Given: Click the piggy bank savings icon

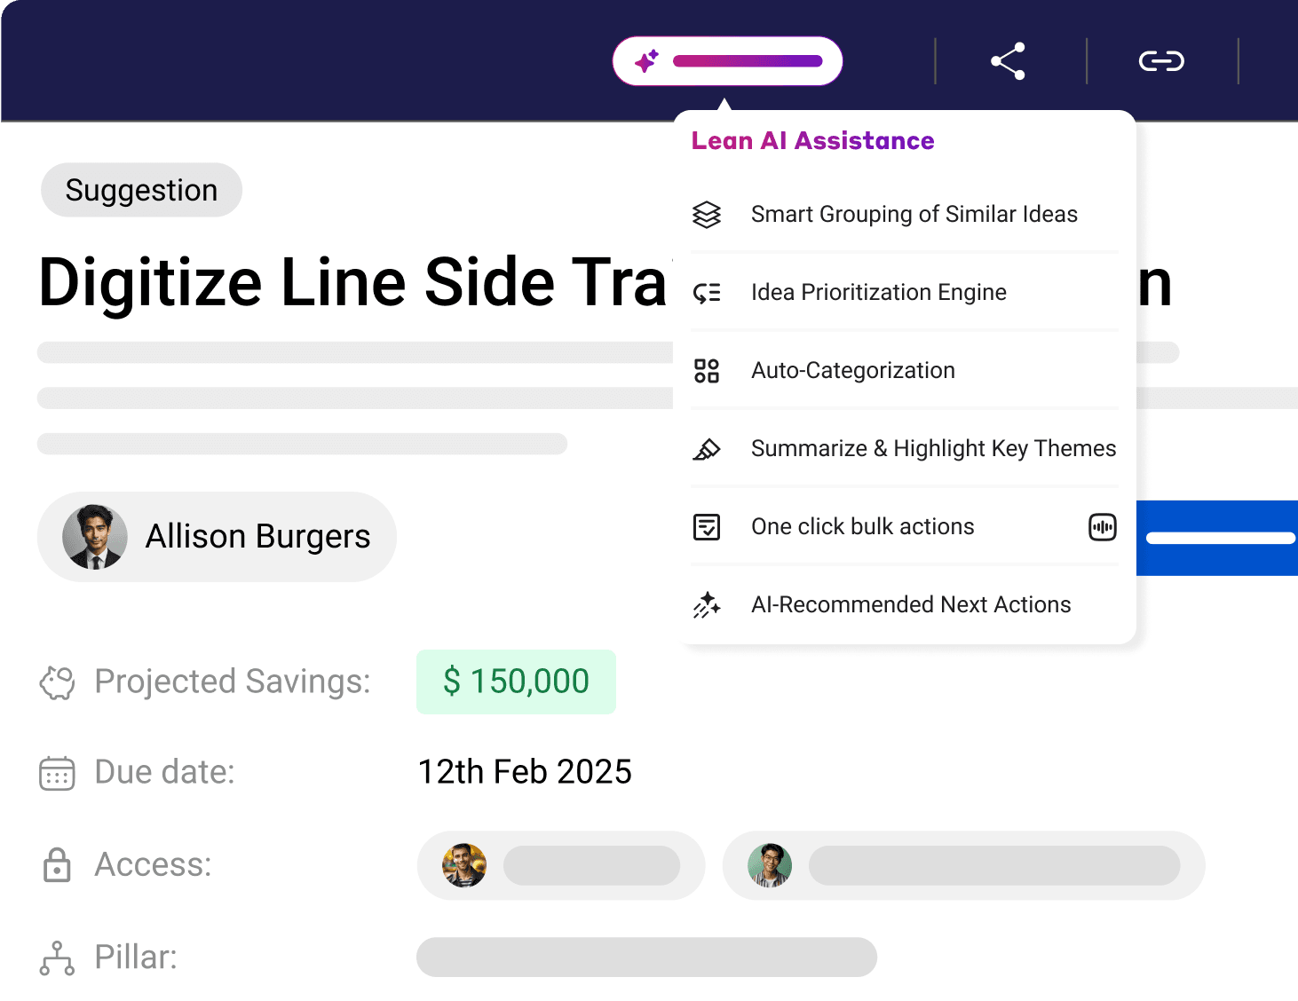Looking at the screenshot, I should pos(57,682).
